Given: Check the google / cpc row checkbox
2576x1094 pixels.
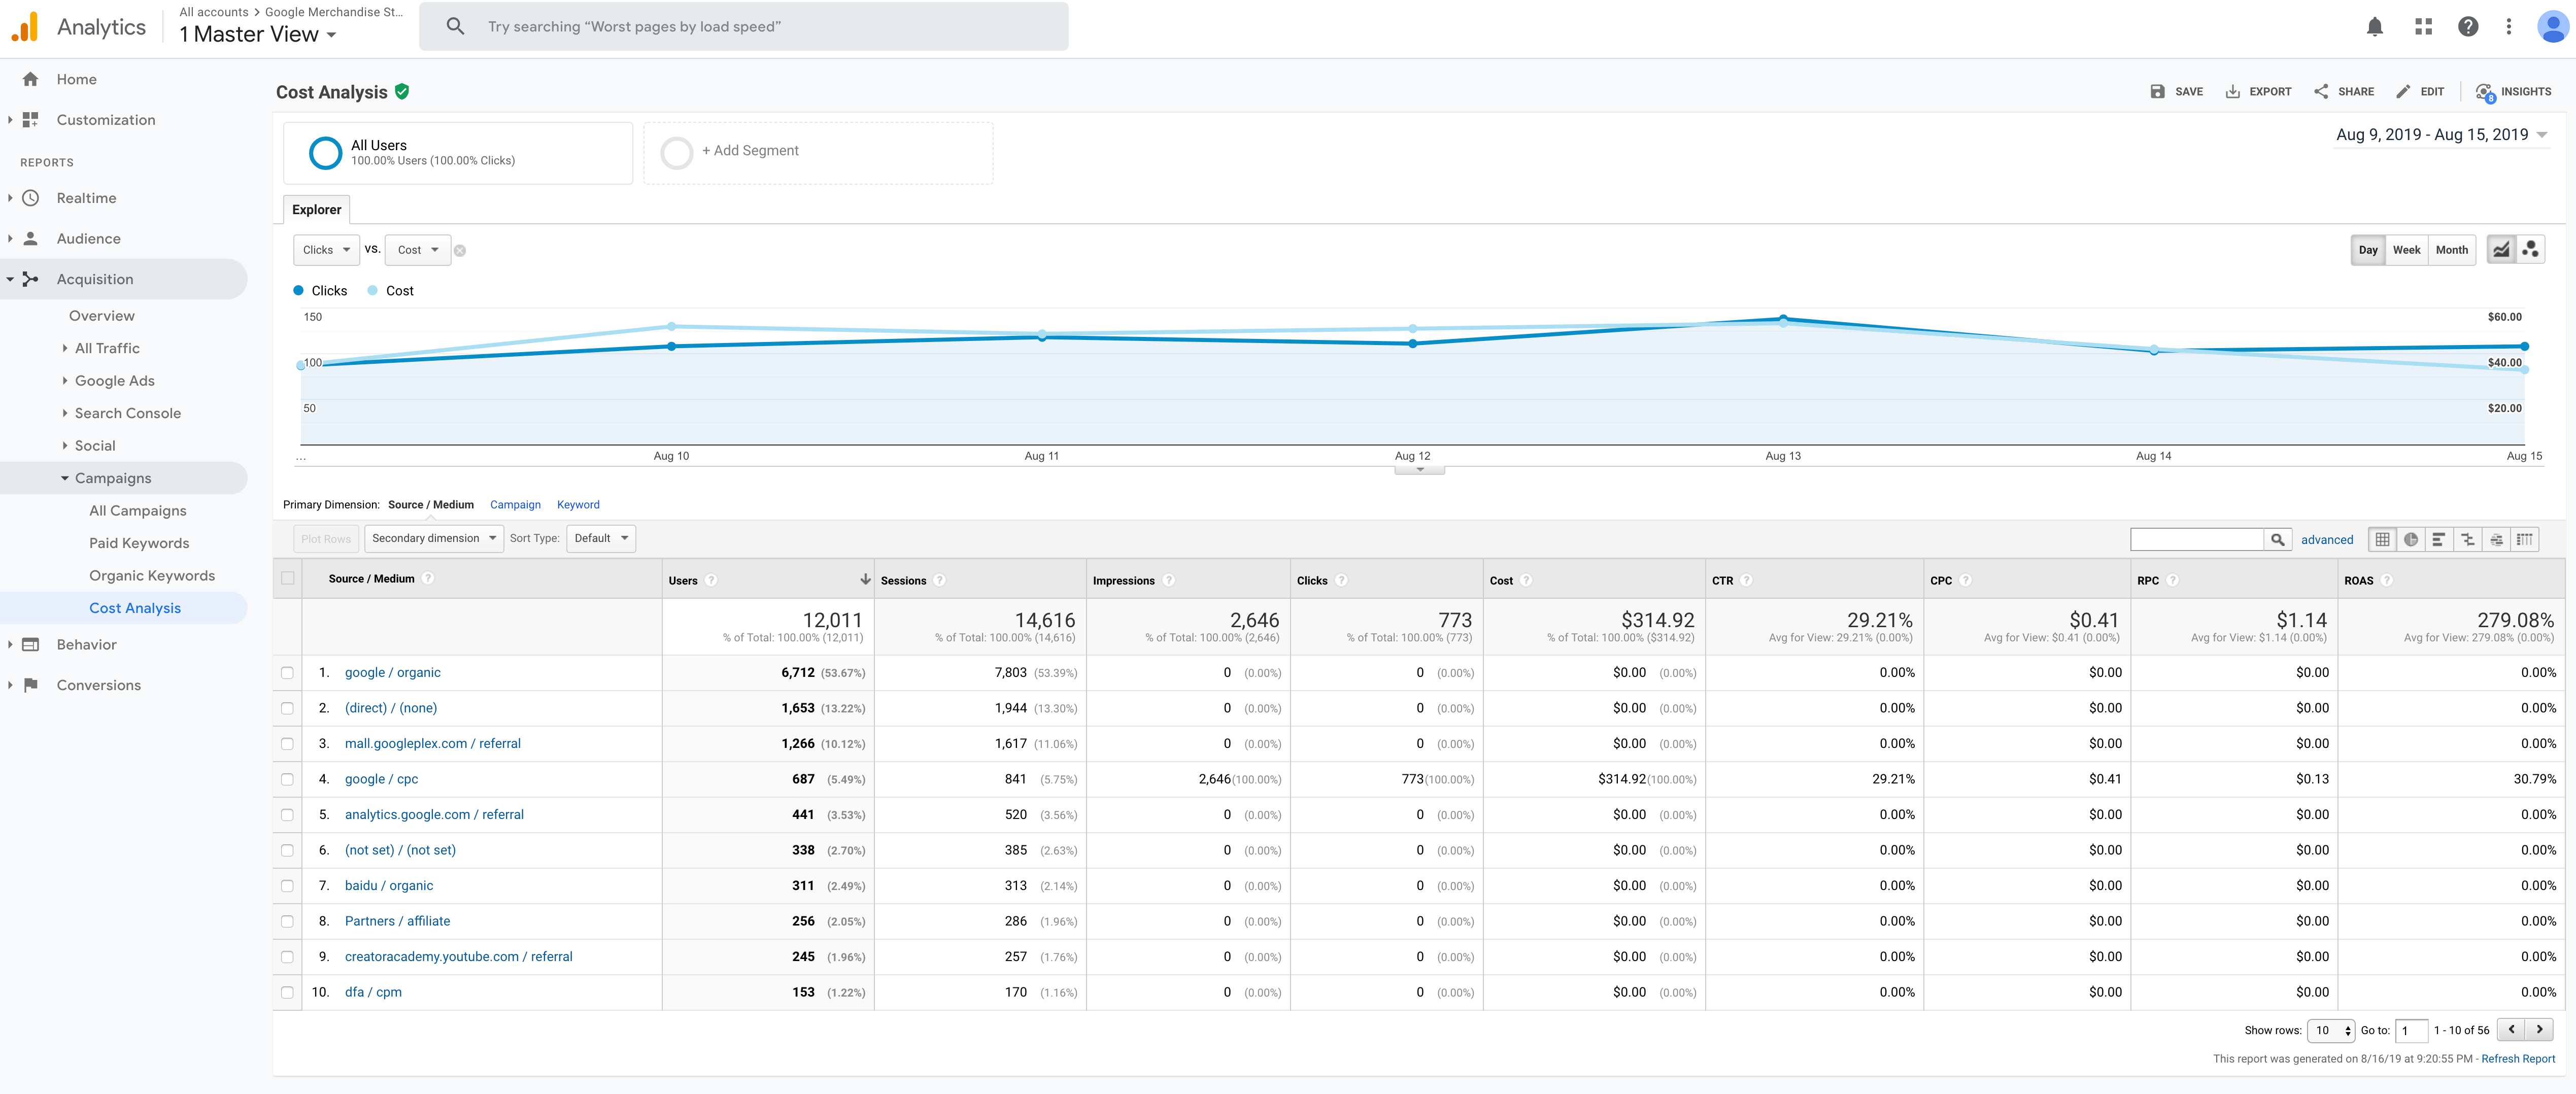Looking at the screenshot, I should click(288, 779).
